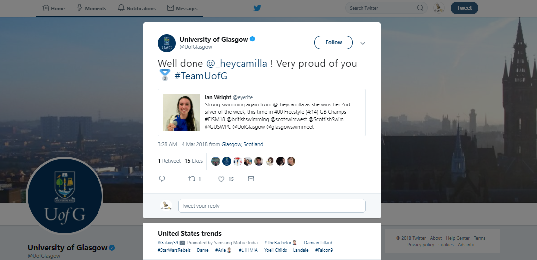Open the Home tab
This screenshot has height=260, width=537.
(x=53, y=8)
